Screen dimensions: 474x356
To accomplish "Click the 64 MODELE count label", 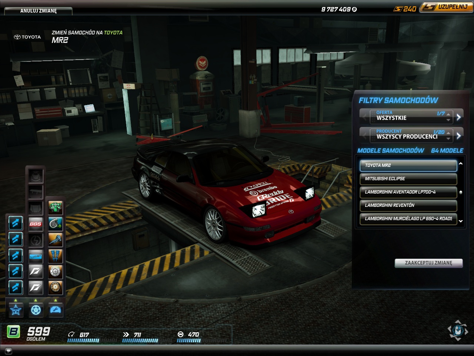I will (447, 151).
